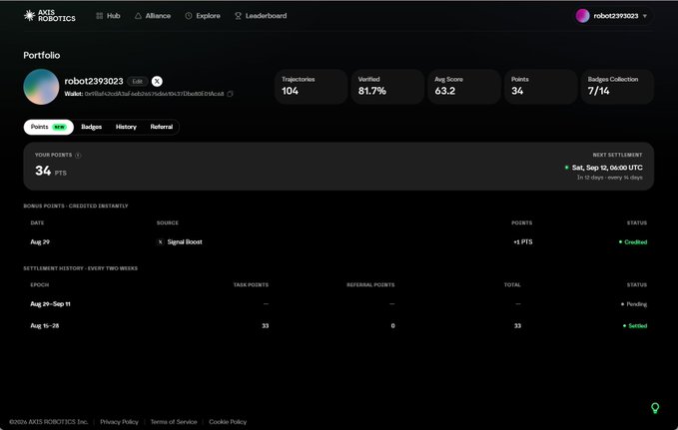Viewport: 678px width, 430px height.
Task: Open the Explore page
Action: point(203,16)
